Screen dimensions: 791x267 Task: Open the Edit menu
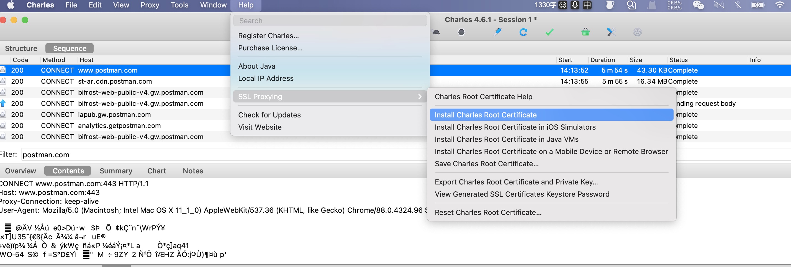[95, 5]
